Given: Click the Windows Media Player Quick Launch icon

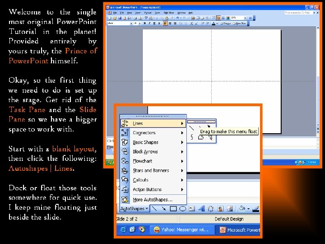Looking at the screenshot, I should click(x=142, y=229).
